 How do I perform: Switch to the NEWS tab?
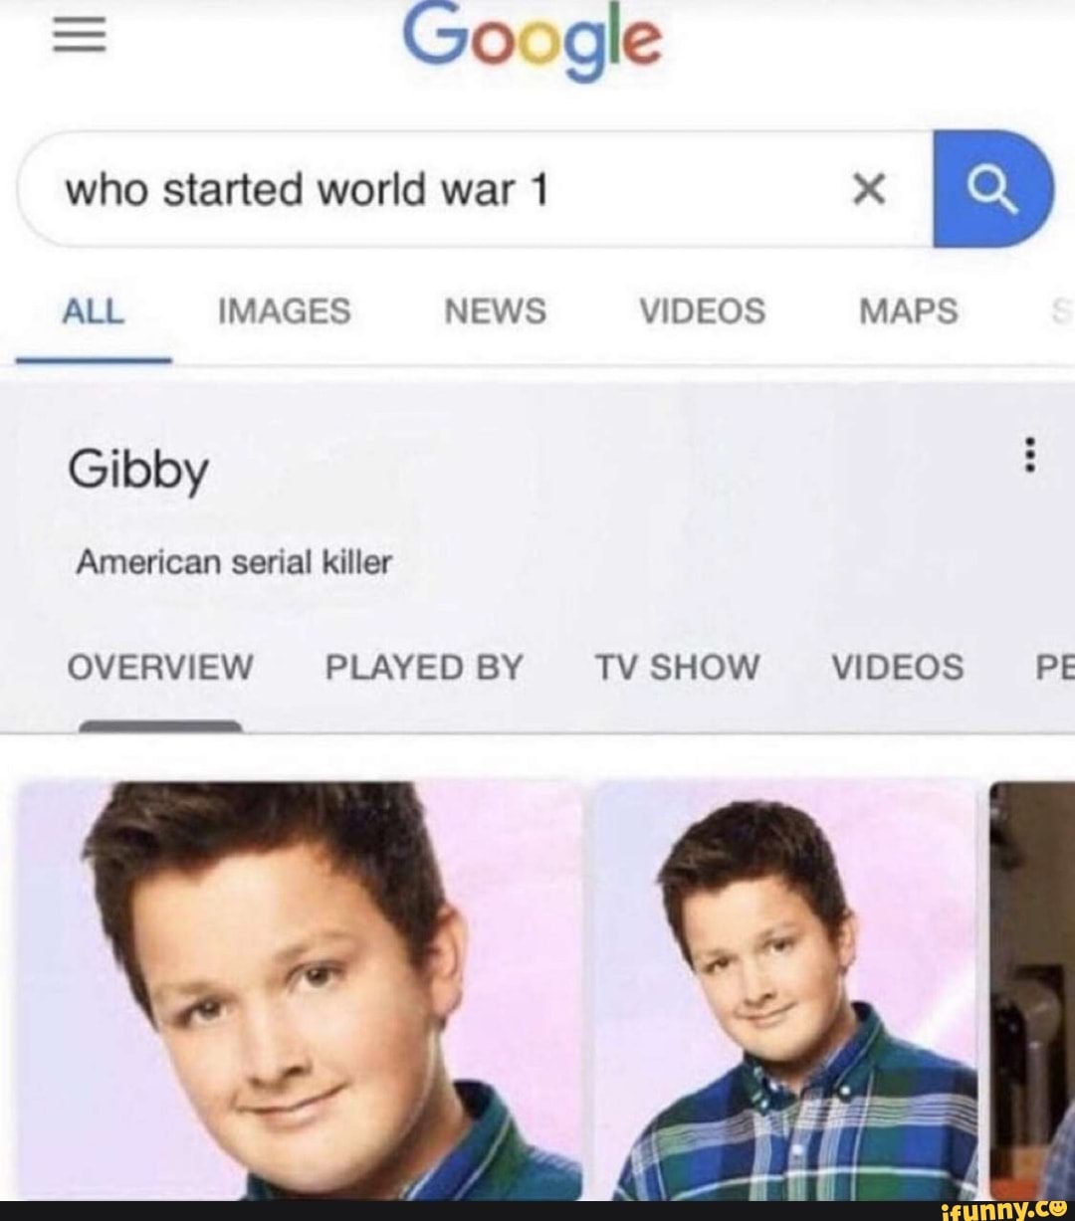pyautogui.click(x=495, y=311)
